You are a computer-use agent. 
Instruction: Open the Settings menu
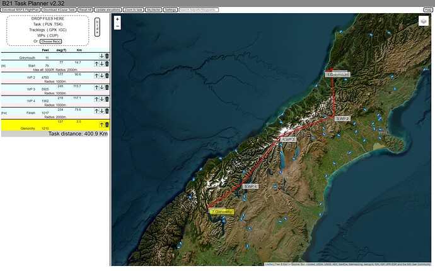[170, 9]
